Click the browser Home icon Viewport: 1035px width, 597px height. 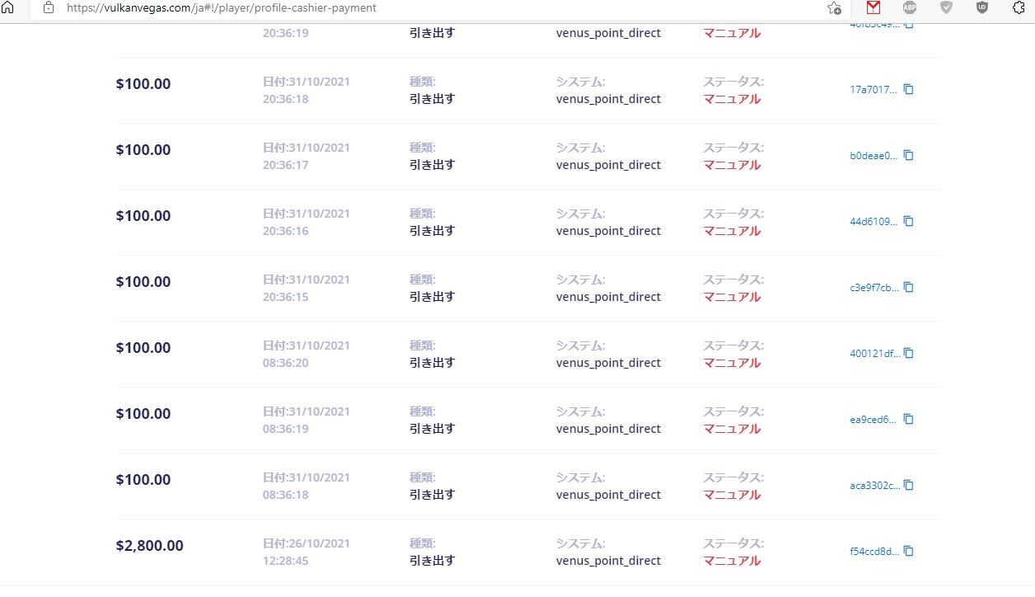[x=8, y=7]
